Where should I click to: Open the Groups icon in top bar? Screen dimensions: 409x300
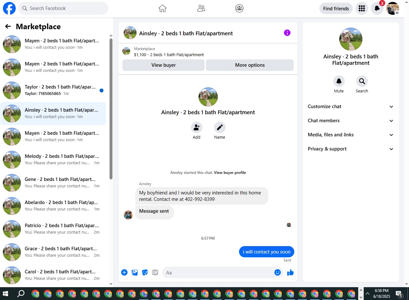point(239,8)
